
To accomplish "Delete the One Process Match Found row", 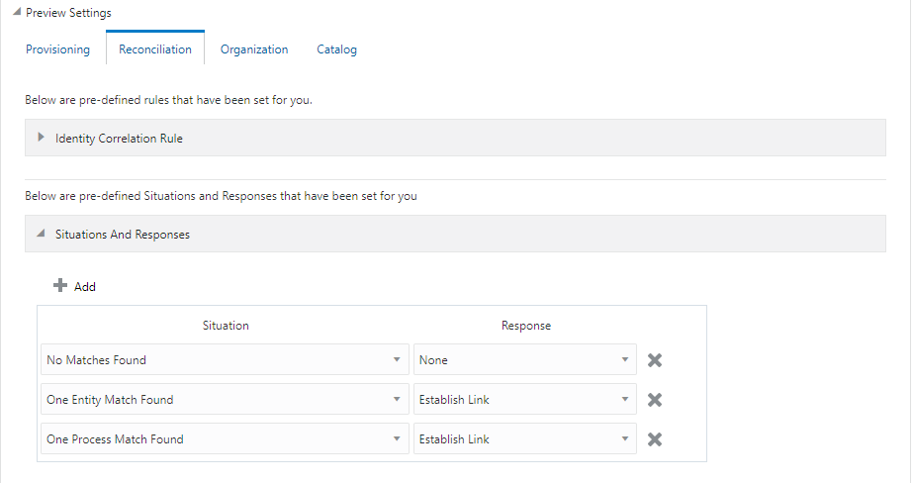I will 654,439.
